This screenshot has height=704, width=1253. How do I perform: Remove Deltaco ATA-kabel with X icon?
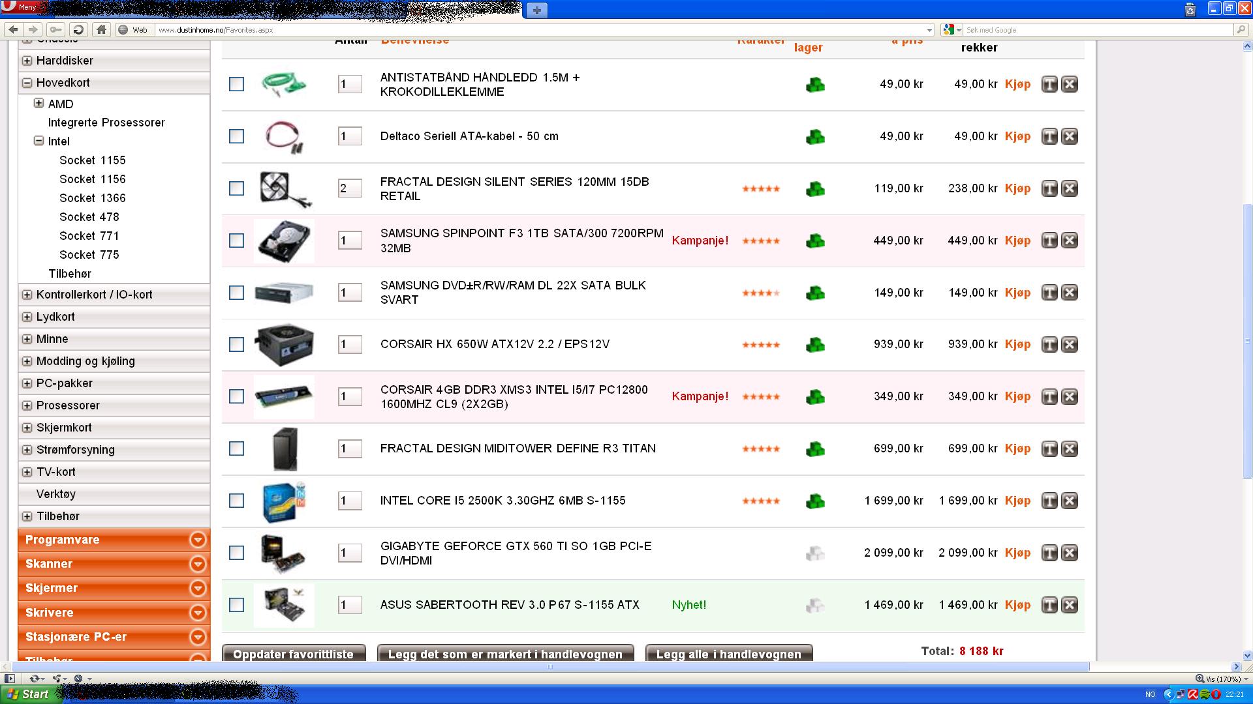tap(1070, 136)
